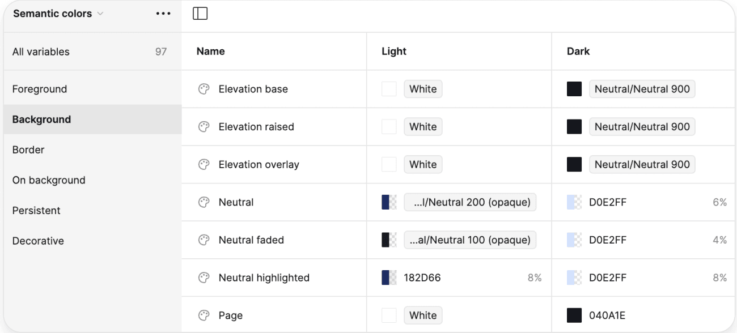Click the palette icon beside Page
The height and width of the screenshot is (333, 737).
click(204, 315)
